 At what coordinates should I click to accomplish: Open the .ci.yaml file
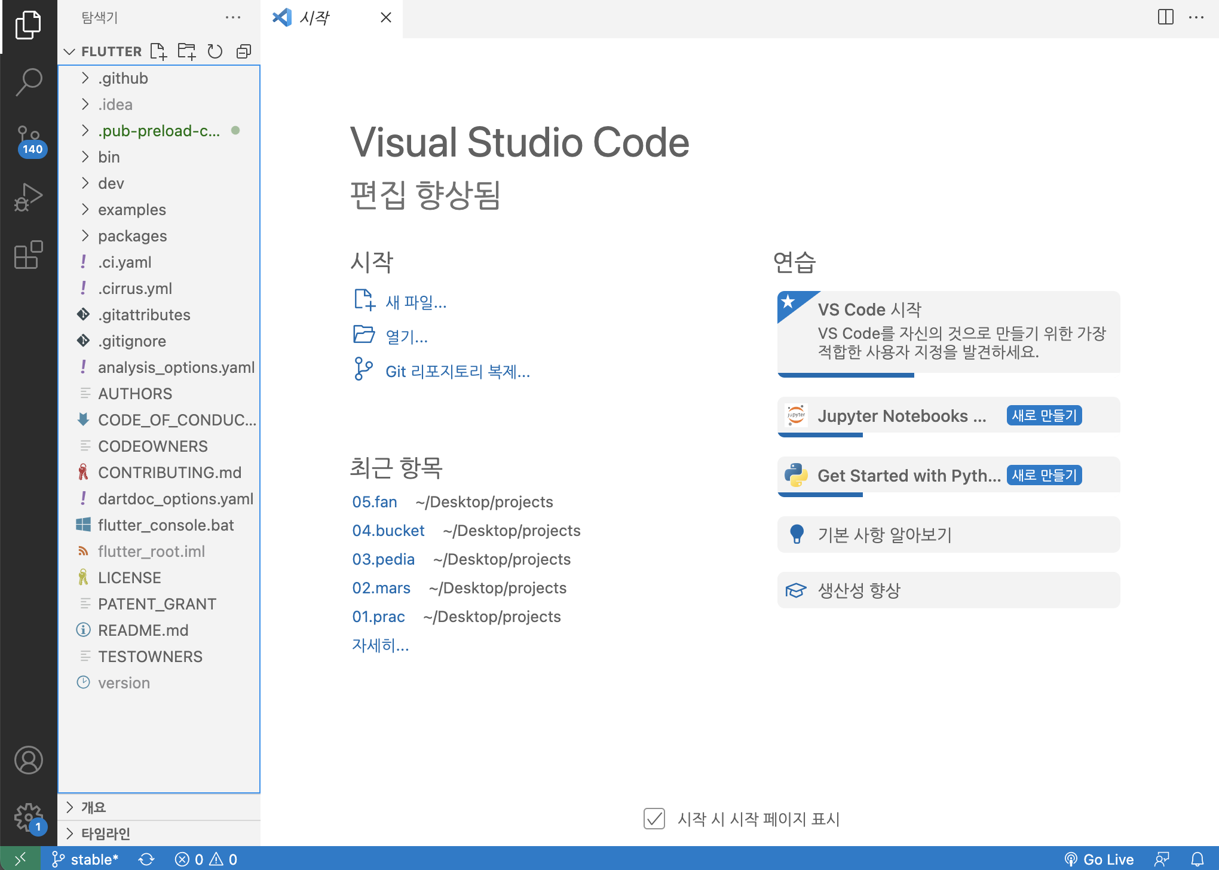coord(159,262)
